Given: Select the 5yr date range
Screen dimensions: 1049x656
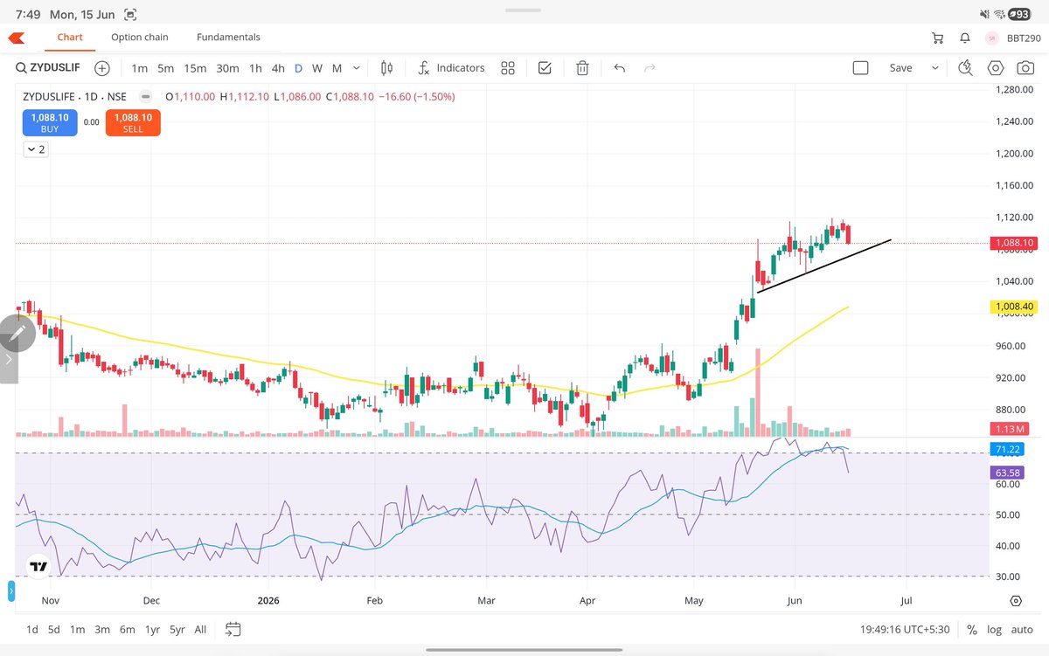Looking at the screenshot, I should point(177,629).
